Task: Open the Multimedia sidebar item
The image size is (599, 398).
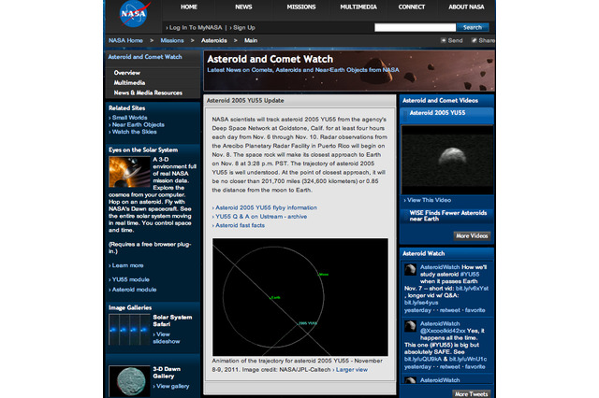Action: pyautogui.click(x=129, y=82)
